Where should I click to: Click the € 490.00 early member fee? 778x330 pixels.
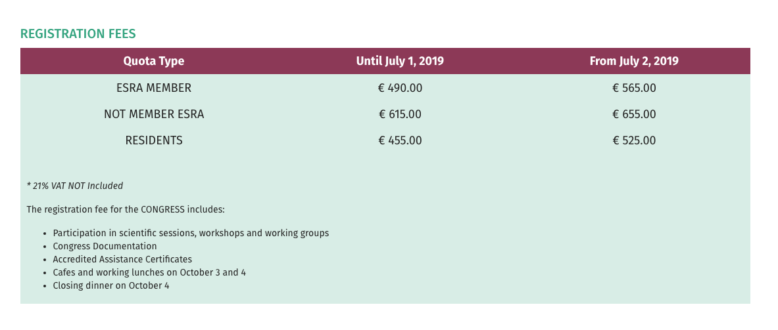pyautogui.click(x=400, y=88)
